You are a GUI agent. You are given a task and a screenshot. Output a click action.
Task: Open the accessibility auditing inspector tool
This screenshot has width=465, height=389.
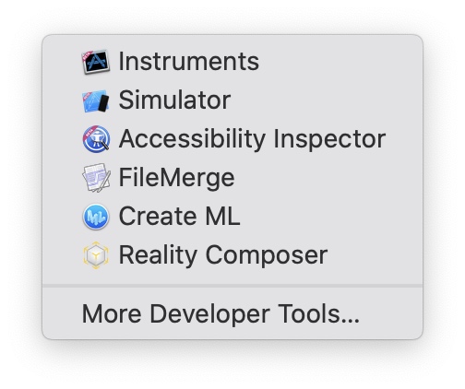[232, 139]
